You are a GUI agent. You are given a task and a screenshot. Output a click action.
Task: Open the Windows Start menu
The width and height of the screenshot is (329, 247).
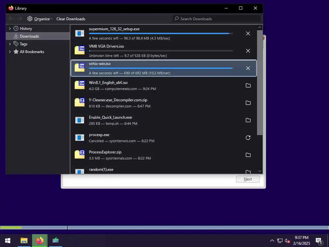(8, 241)
